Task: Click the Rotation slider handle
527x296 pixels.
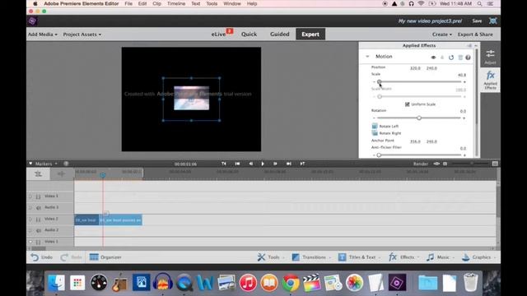Action: (419, 118)
